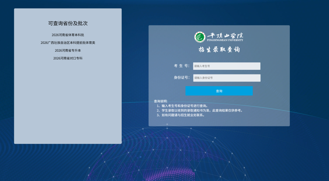Click the 查询说明 note heading
Image resolution: width=329 pixels, height=181 pixels.
(x=161, y=101)
